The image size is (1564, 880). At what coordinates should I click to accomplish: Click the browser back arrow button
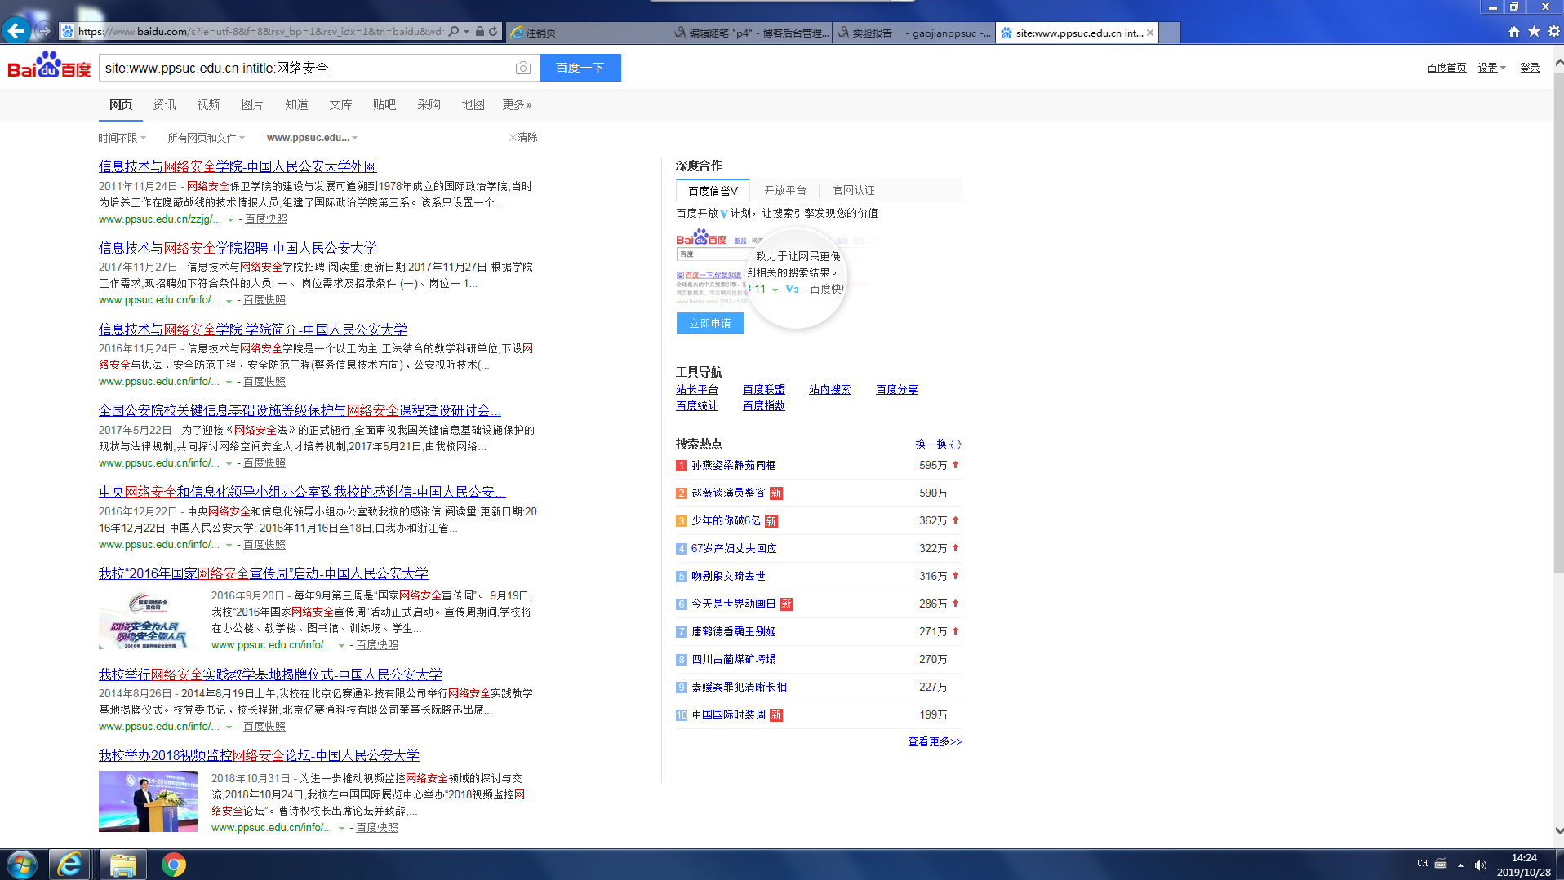coord(16,31)
